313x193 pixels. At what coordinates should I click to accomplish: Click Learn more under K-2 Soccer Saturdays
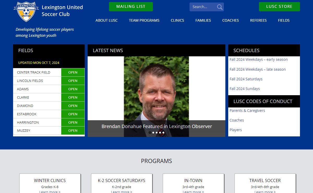(x=122, y=192)
